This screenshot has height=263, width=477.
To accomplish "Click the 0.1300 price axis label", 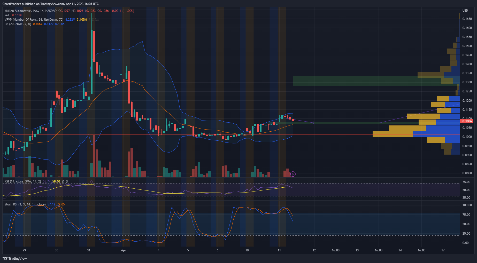I will pos(467,82).
